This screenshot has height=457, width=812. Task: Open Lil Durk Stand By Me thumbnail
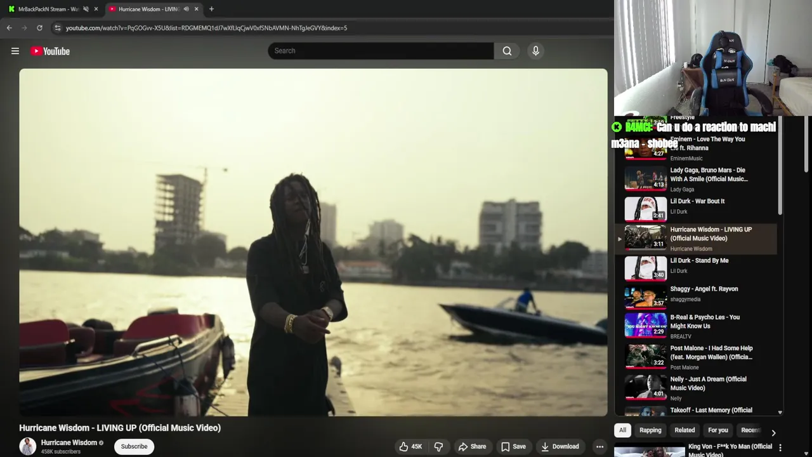[x=646, y=268]
